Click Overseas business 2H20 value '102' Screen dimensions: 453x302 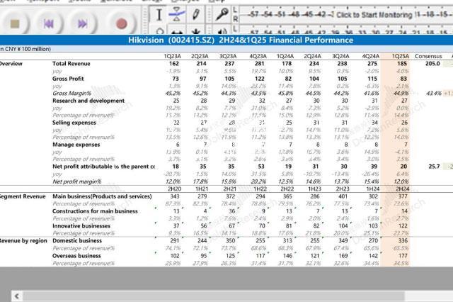[x=175, y=256]
